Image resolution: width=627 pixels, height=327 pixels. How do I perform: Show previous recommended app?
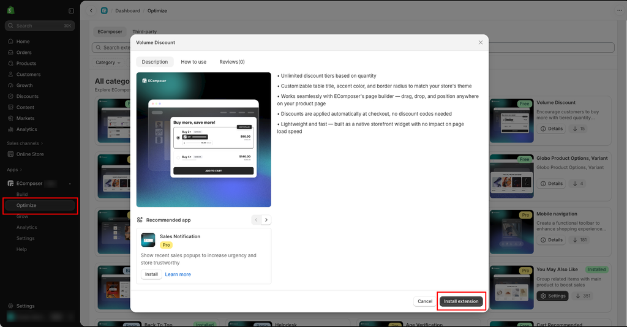point(257,220)
